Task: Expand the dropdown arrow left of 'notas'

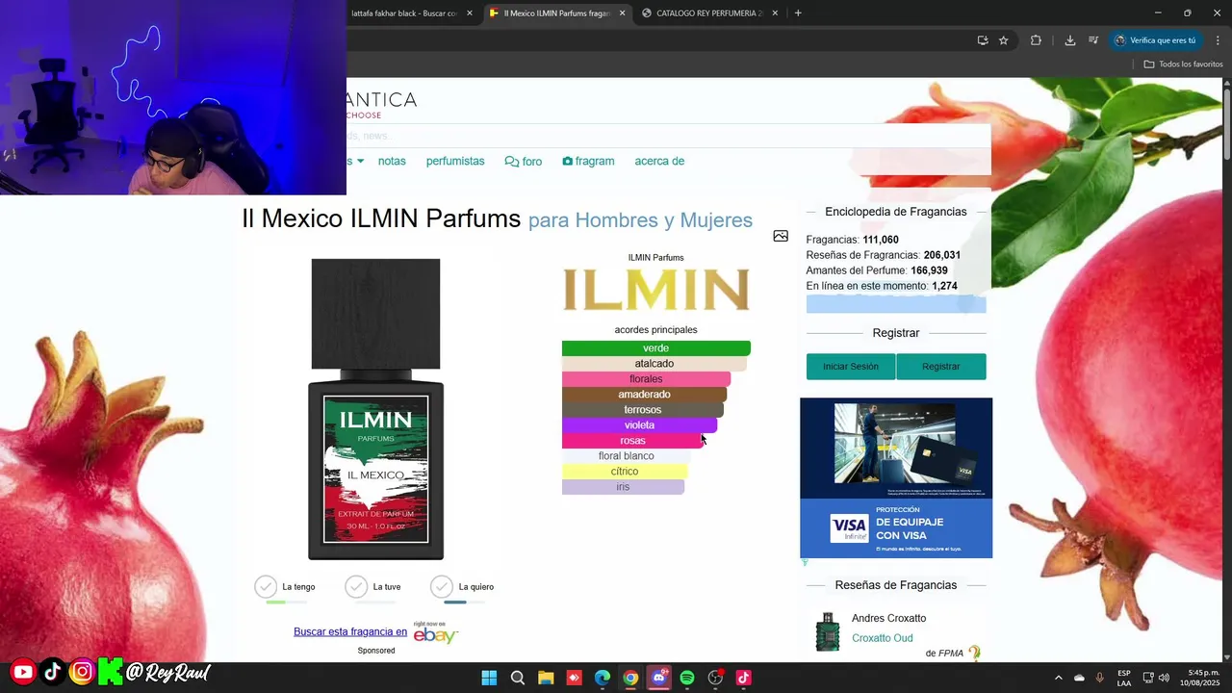Action: 360,161
